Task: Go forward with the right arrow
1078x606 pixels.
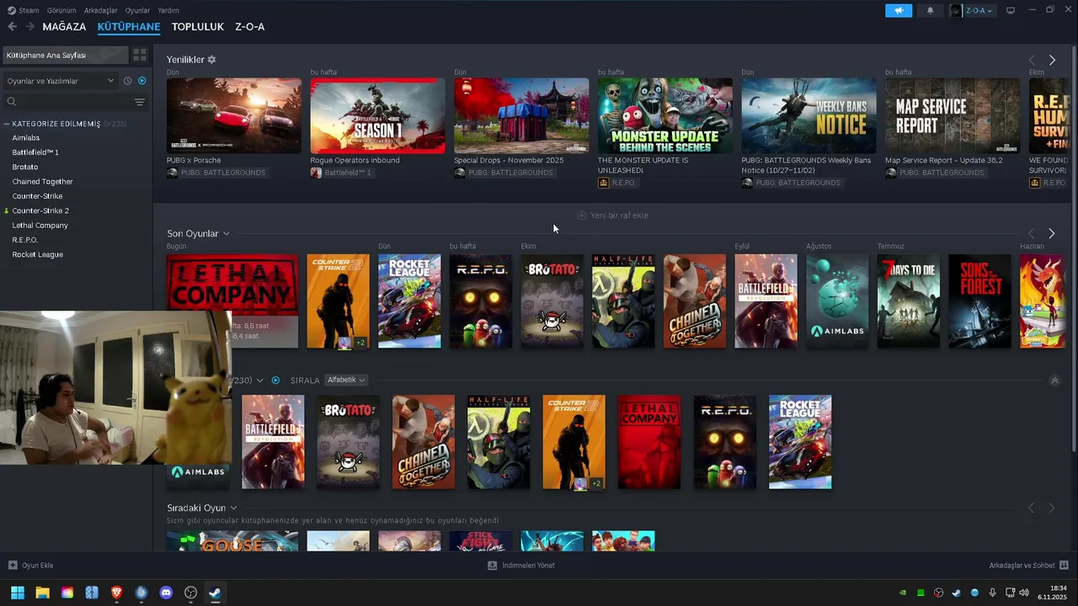Action: 30,27
